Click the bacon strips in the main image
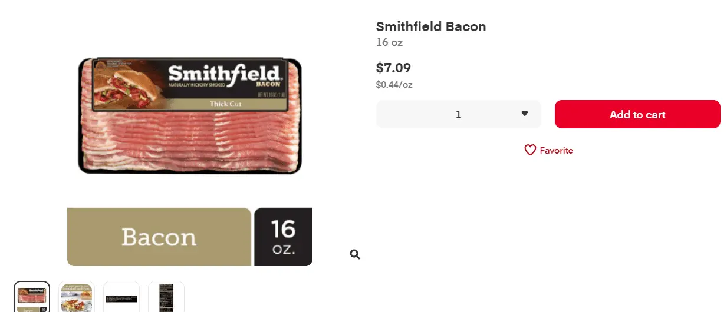The width and height of the screenshot is (727, 312). click(x=189, y=141)
